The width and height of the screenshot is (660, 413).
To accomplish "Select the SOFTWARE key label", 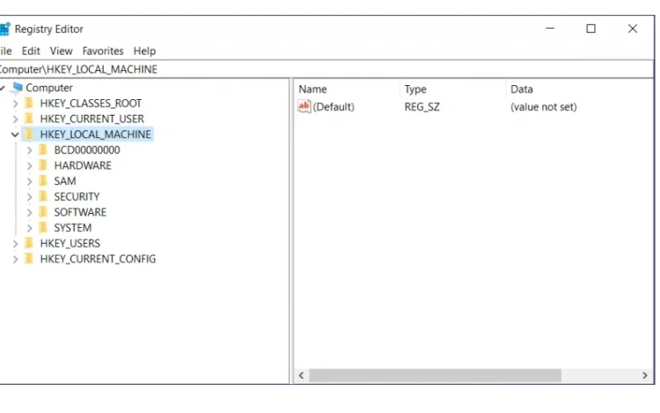I will (80, 212).
